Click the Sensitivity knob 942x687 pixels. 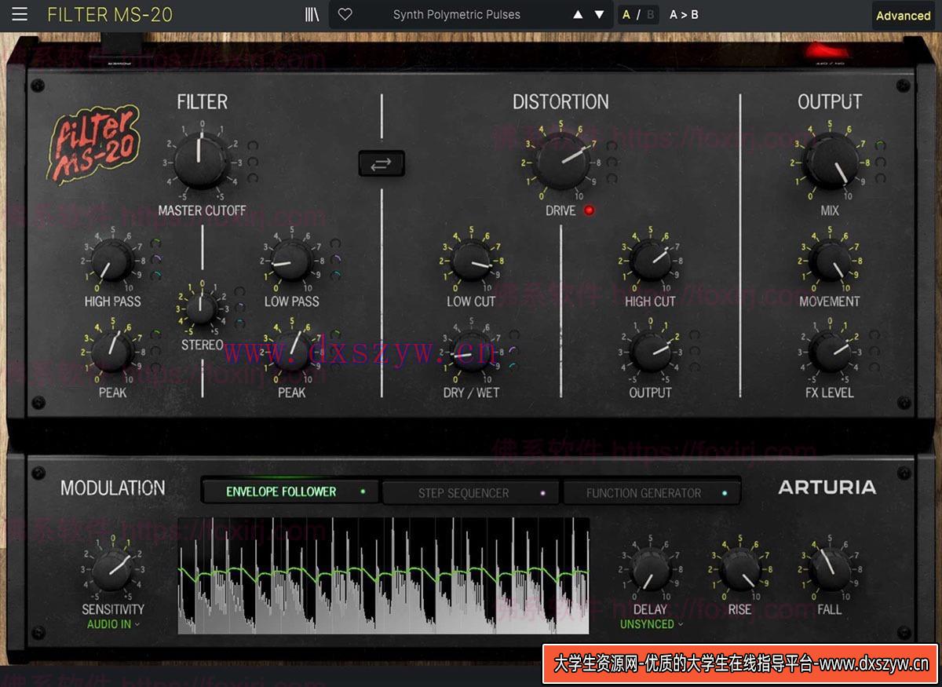[x=112, y=569]
